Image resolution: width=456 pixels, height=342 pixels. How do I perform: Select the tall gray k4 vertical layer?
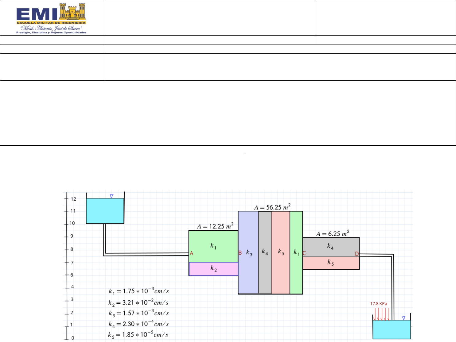[x=265, y=252]
